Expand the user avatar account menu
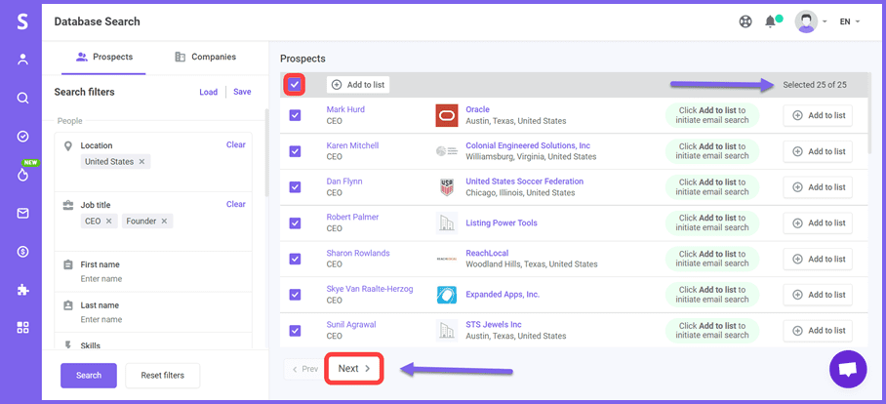Image resolution: width=886 pixels, height=404 pixels. (810, 21)
